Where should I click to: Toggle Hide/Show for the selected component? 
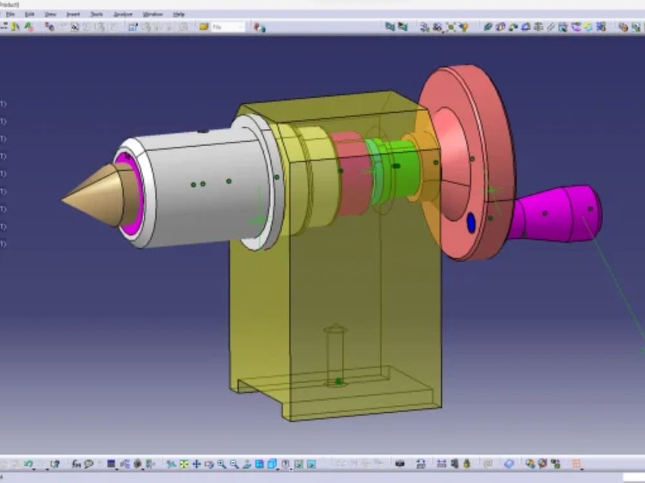(x=299, y=462)
